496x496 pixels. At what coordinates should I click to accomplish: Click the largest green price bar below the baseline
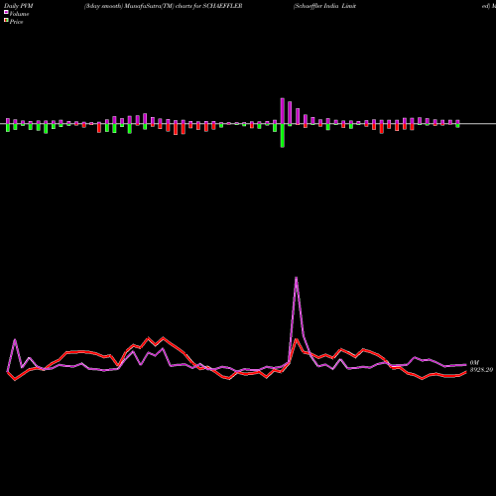(283, 136)
